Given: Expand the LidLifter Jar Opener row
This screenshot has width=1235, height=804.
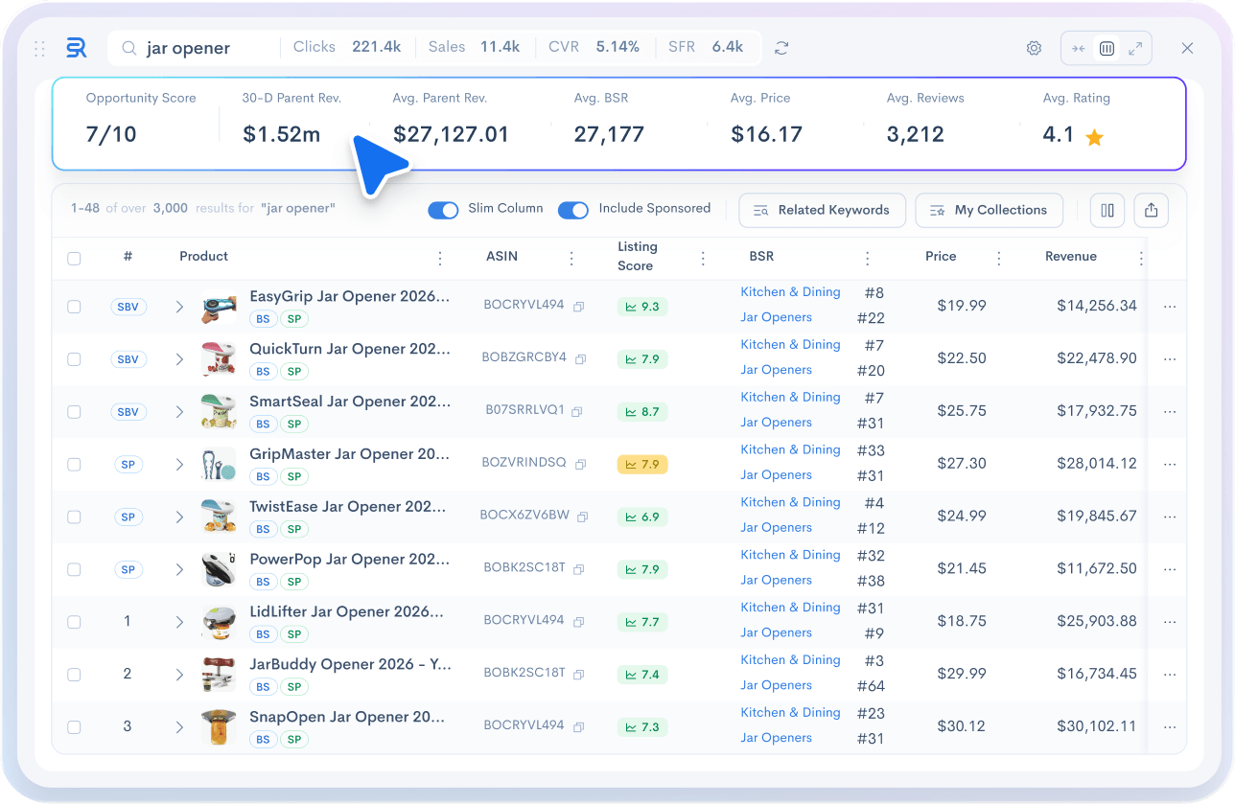Looking at the screenshot, I should click(179, 622).
